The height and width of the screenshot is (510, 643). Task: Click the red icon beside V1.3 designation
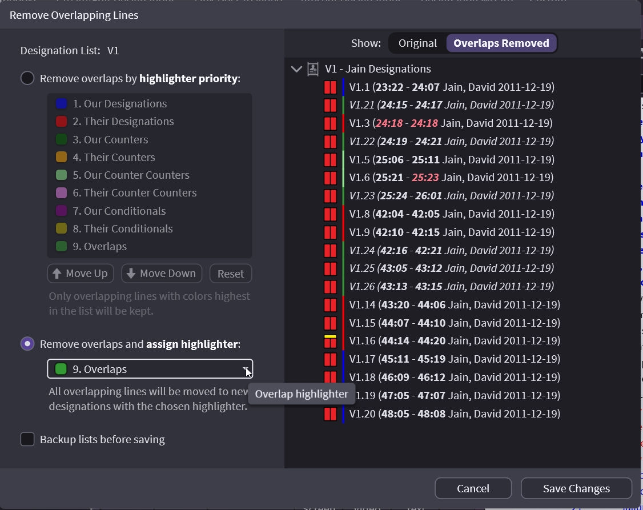tap(330, 123)
